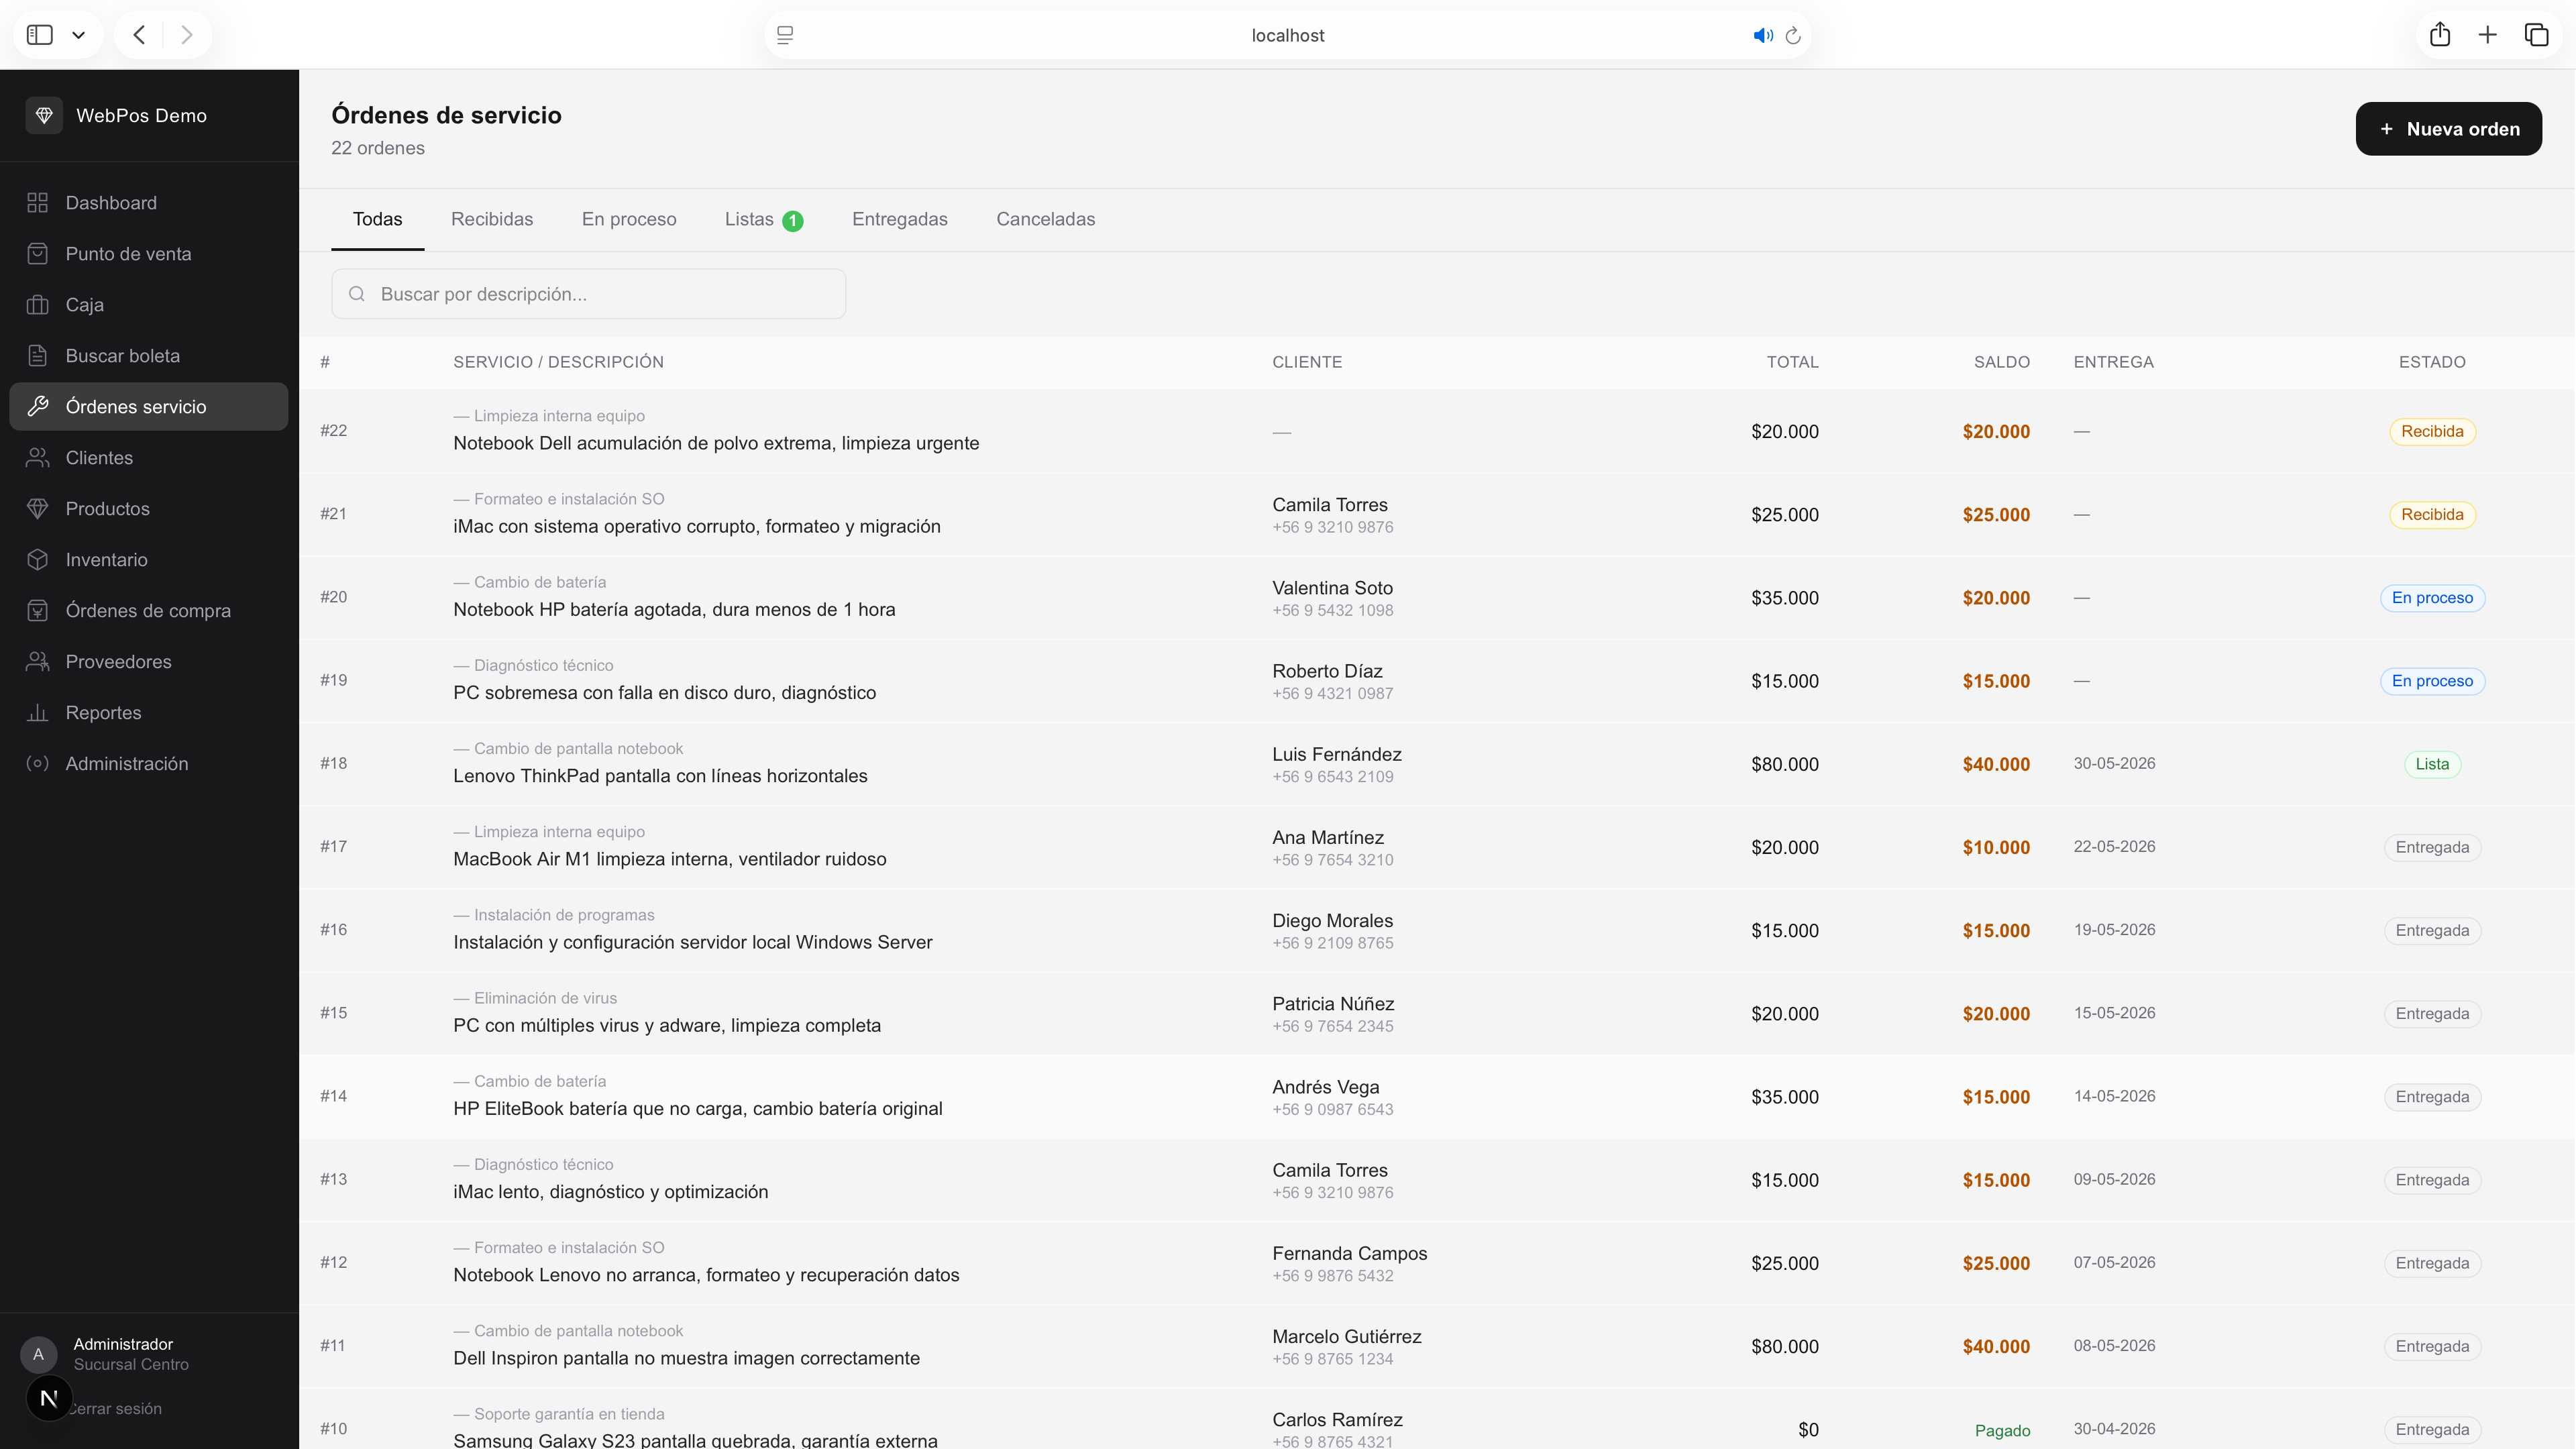This screenshot has width=2576, height=1449.
Task: Click delivery date 19-05-2026
Action: 2114,930
